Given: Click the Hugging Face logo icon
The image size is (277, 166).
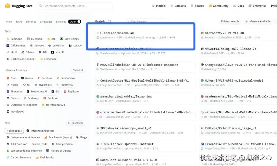Looking at the screenshot, I should click(x=7, y=6).
